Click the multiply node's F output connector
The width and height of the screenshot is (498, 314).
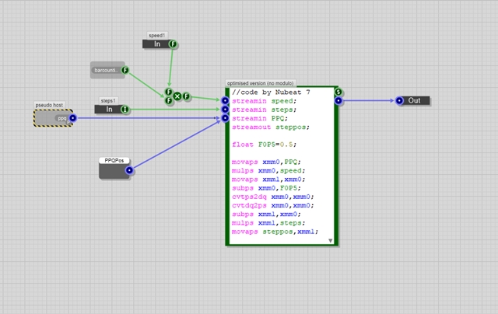tap(187, 96)
